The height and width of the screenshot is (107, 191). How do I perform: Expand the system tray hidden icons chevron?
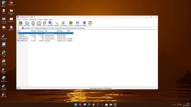click(172, 105)
